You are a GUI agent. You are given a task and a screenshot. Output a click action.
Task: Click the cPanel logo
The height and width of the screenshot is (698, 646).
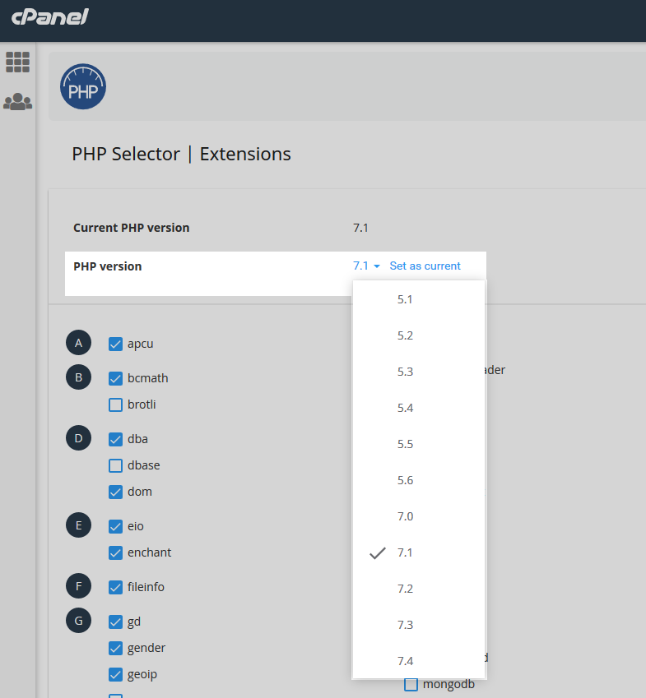tap(50, 17)
